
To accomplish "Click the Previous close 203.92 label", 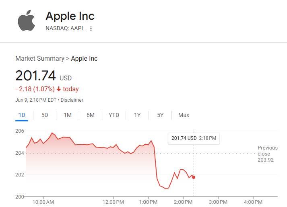I will click(x=266, y=154).
